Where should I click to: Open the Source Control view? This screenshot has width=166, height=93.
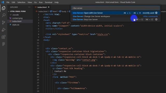pyautogui.click(x=3, y=22)
